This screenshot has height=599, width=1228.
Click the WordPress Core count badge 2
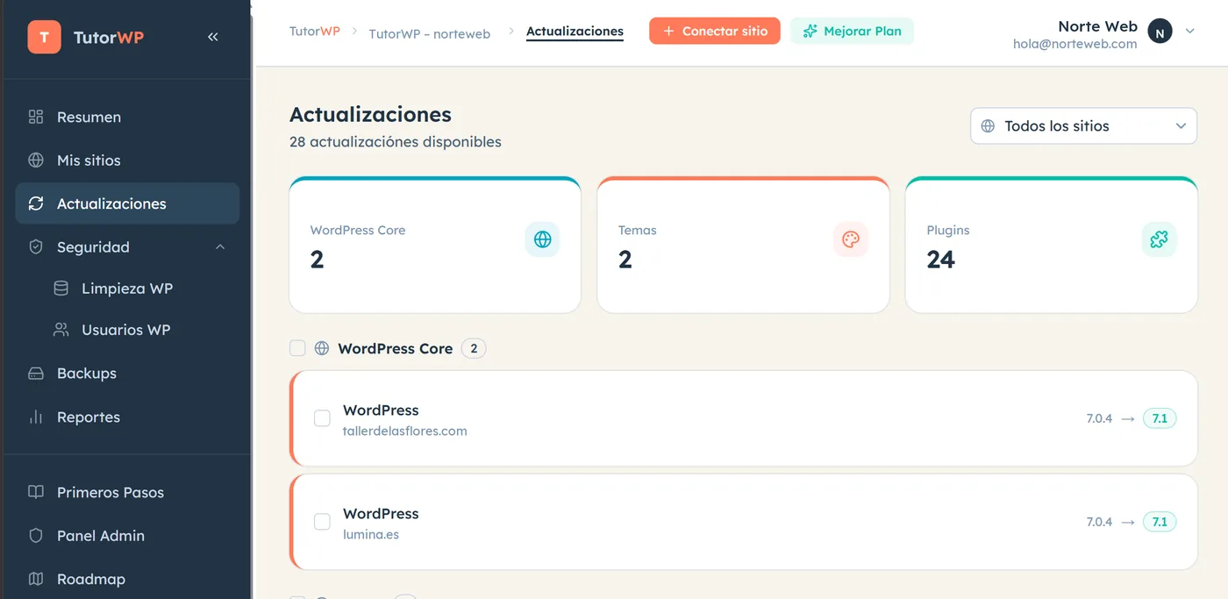pos(474,348)
